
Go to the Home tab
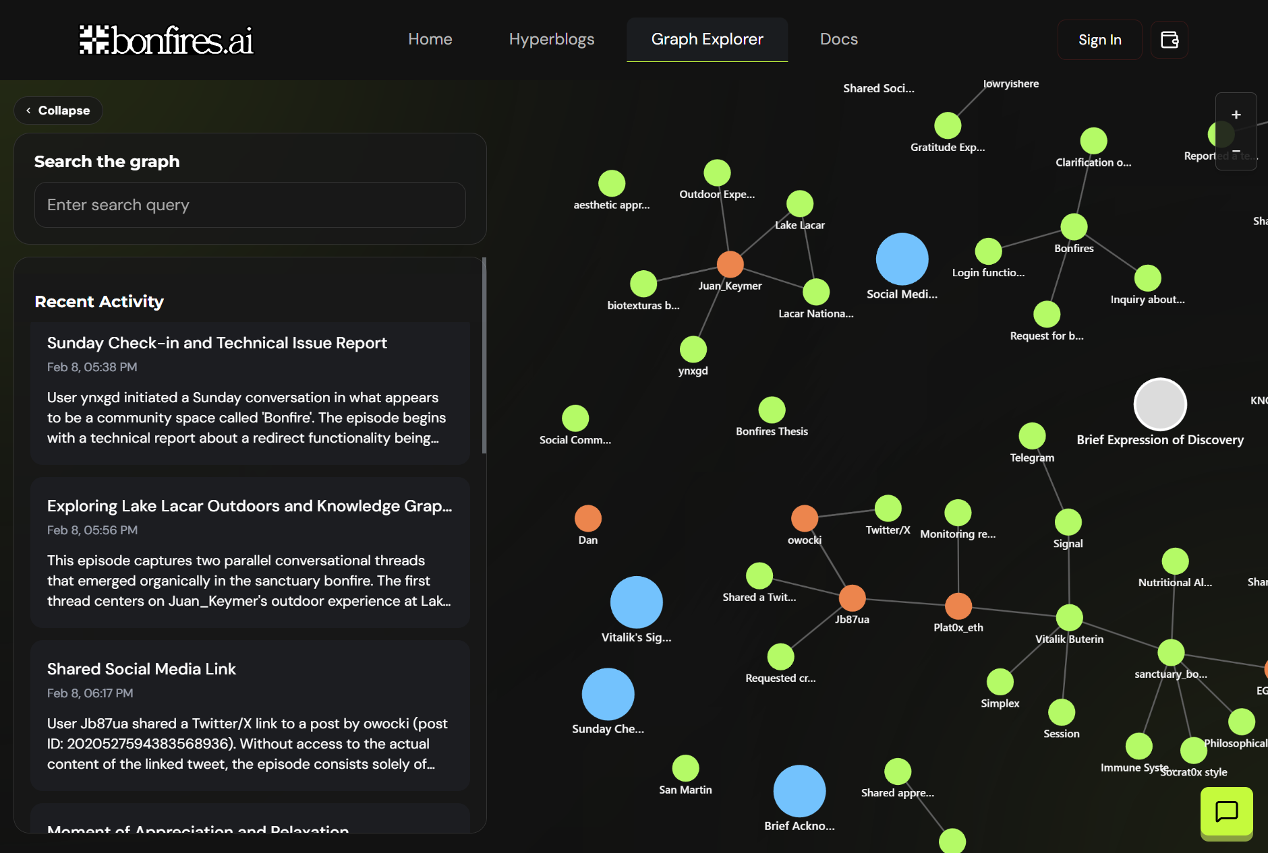point(430,40)
